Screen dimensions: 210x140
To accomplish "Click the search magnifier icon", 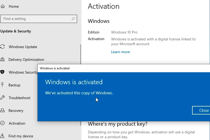I will coord(73,19).
